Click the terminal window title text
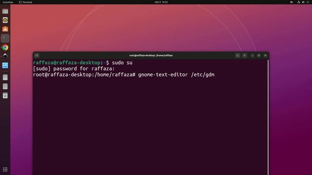 tap(151, 55)
